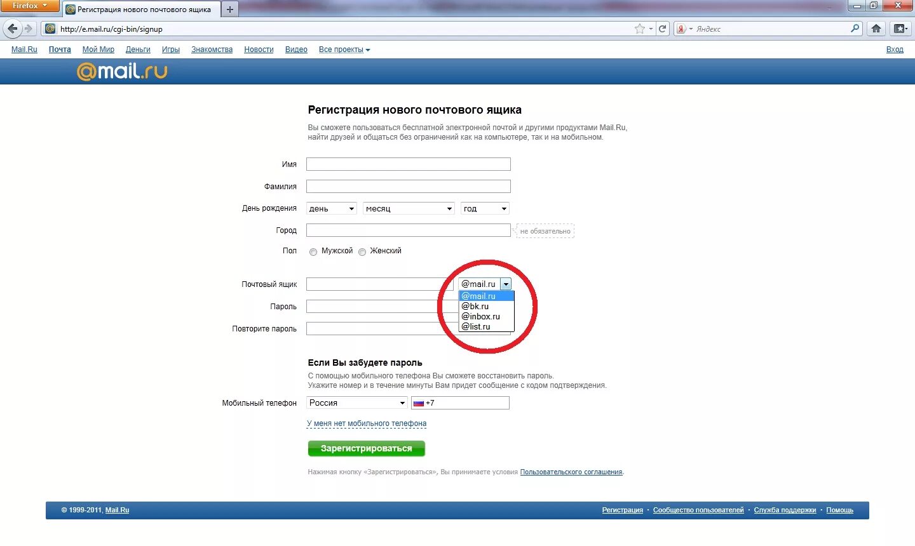Click У меня нет мобильного телефона link
The height and width of the screenshot is (546, 915).
click(367, 423)
